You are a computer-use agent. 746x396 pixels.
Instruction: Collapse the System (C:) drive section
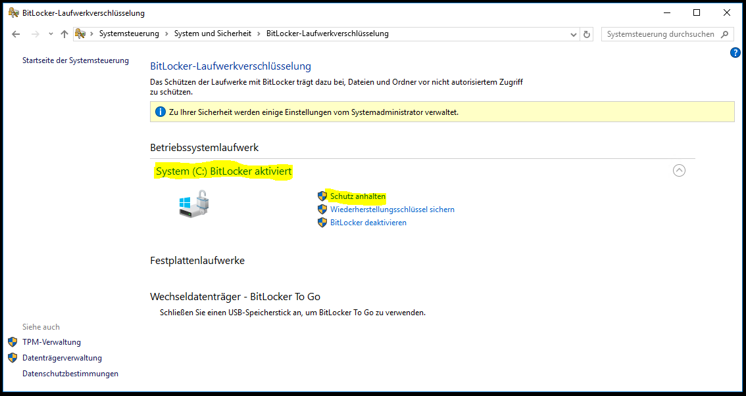[x=679, y=171]
